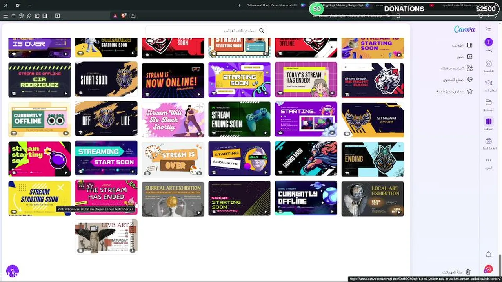502x282 pixels.
Task: Open the accessibility button at the page's lower left
Action: click(x=13, y=271)
